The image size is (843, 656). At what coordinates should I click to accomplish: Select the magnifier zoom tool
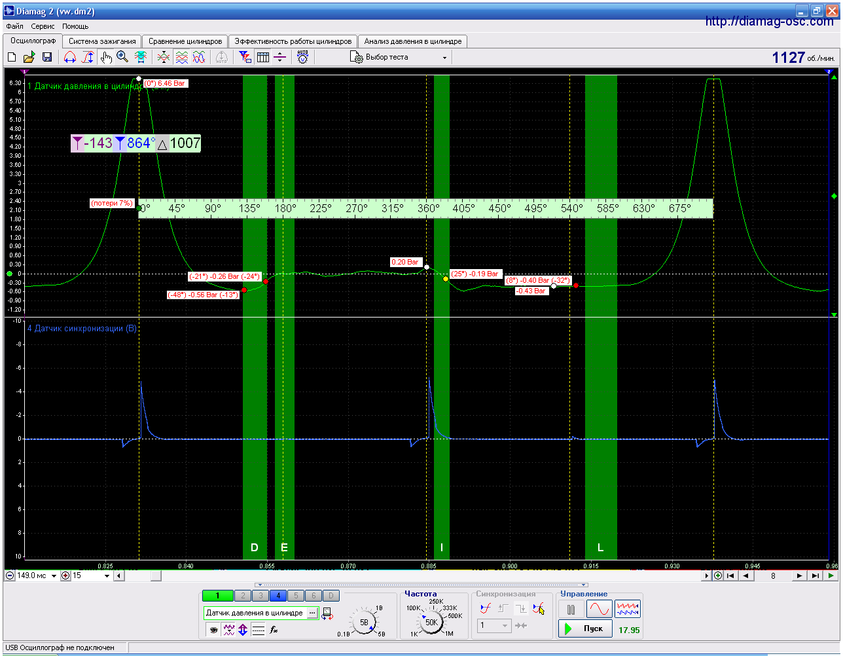point(122,58)
